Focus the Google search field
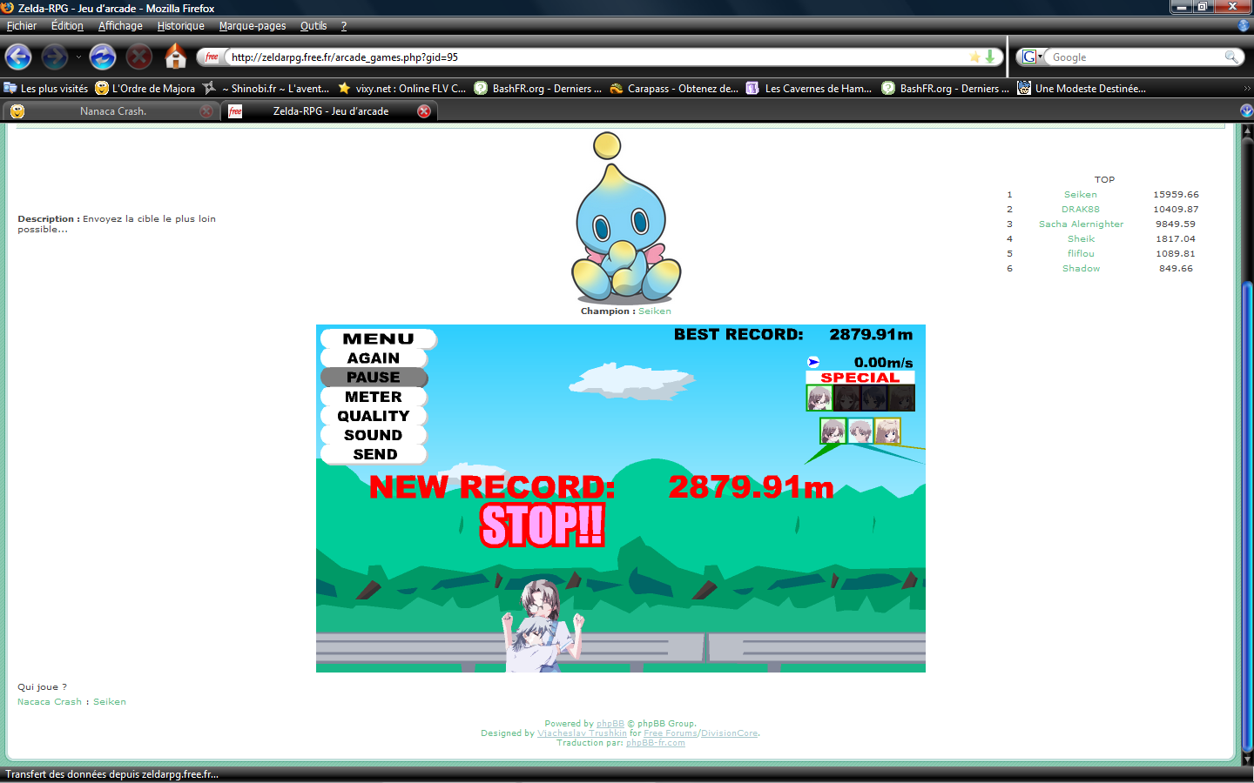 [x=1135, y=57]
